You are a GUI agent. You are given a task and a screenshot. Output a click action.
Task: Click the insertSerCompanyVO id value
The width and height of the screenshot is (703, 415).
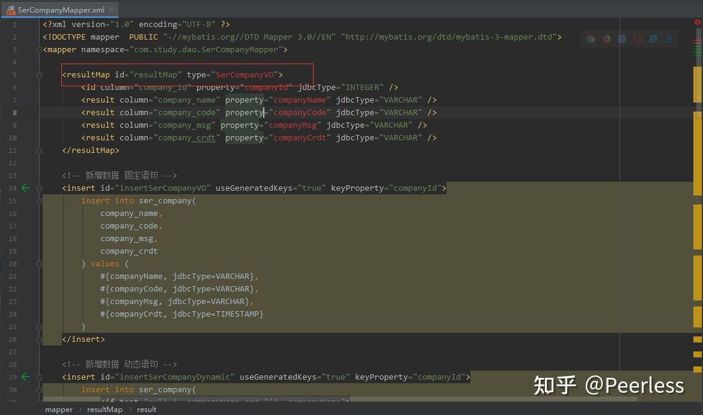point(163,188)
